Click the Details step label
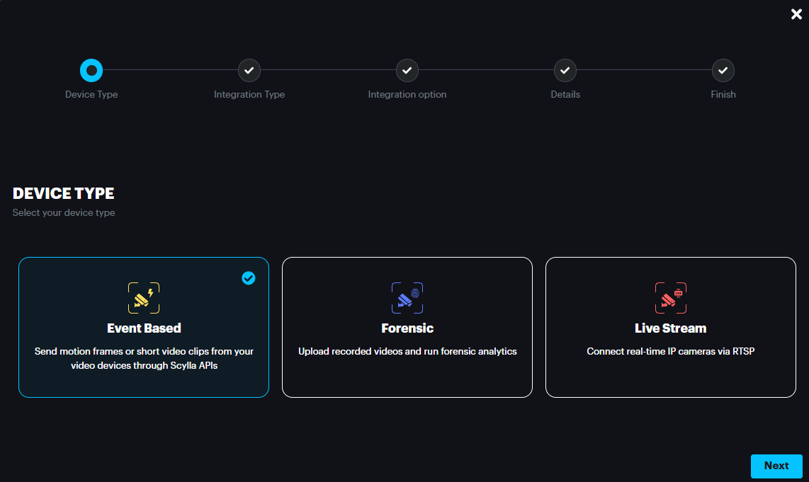The height and width of the screenshot is (482, 809). (565, 94)
